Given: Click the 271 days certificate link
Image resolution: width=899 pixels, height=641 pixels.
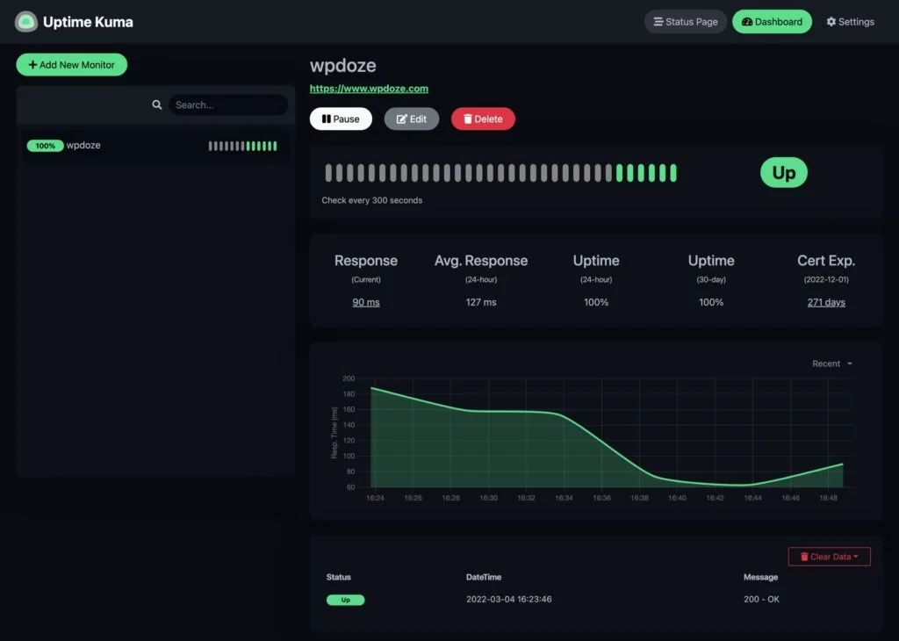Looking at the screenshot, I should pos(825,301).
